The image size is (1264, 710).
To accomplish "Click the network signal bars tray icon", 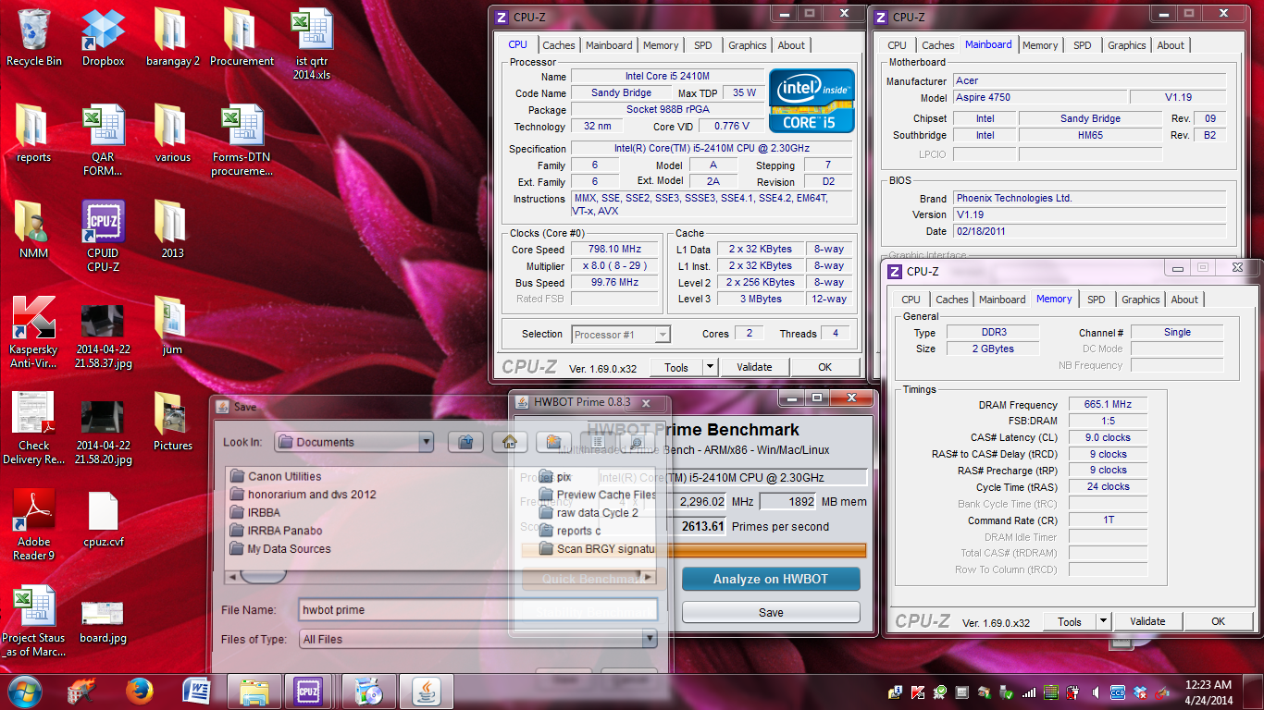I will coord(1029,692).
